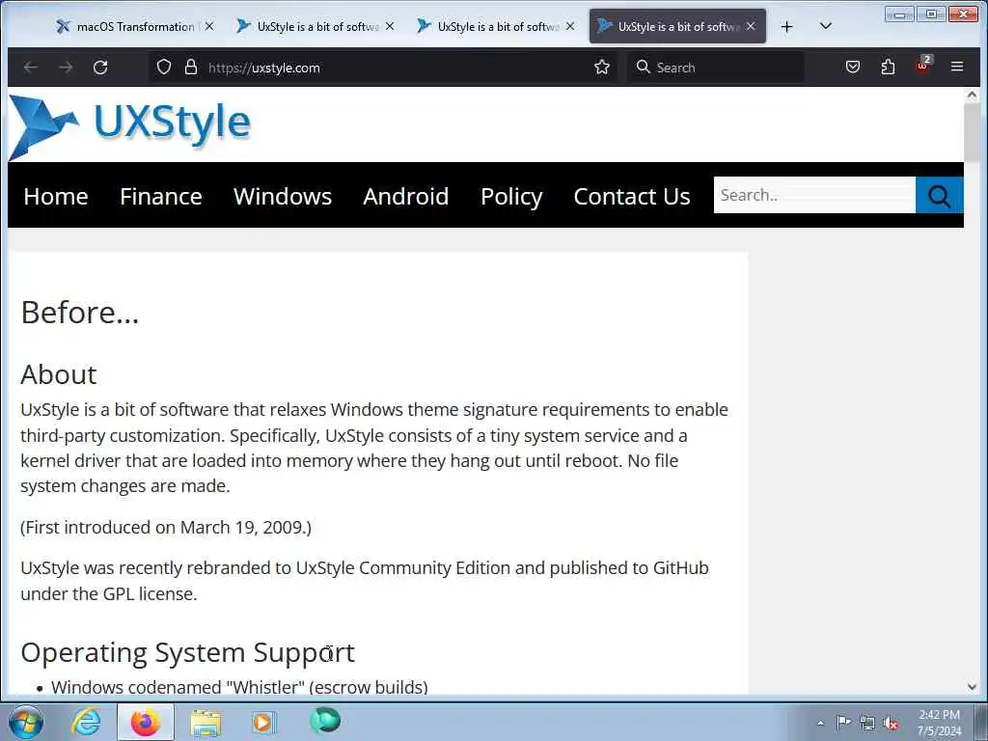Click the UXStyle bird logo
The image size is (988, 741).
[x=42, y=126]
